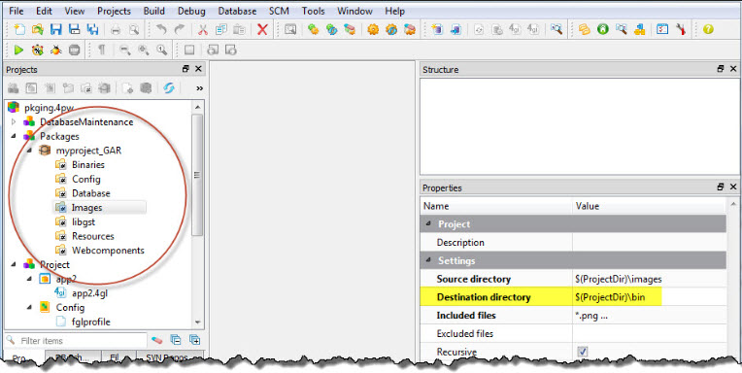Click the Undo arrow icon

pyautogui.click(x=161, y=30)
